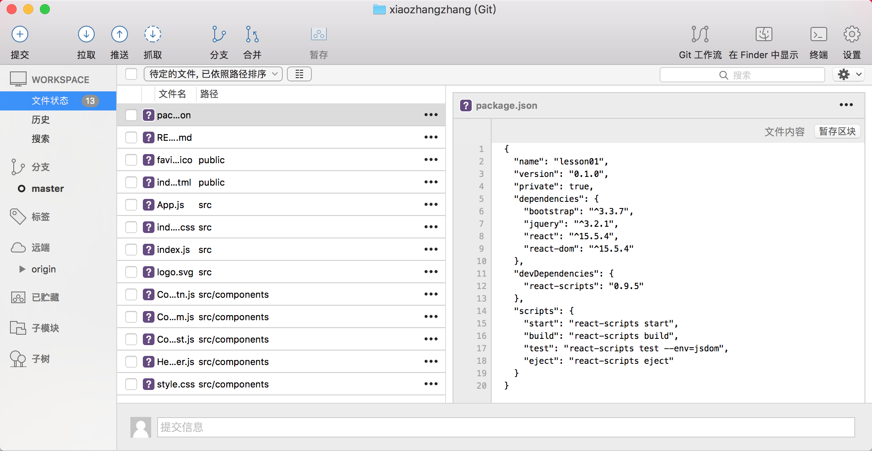Screen dimensions: 872x451
Task: Tick the checkbox next to logo.svg
Action: point(131,272)
